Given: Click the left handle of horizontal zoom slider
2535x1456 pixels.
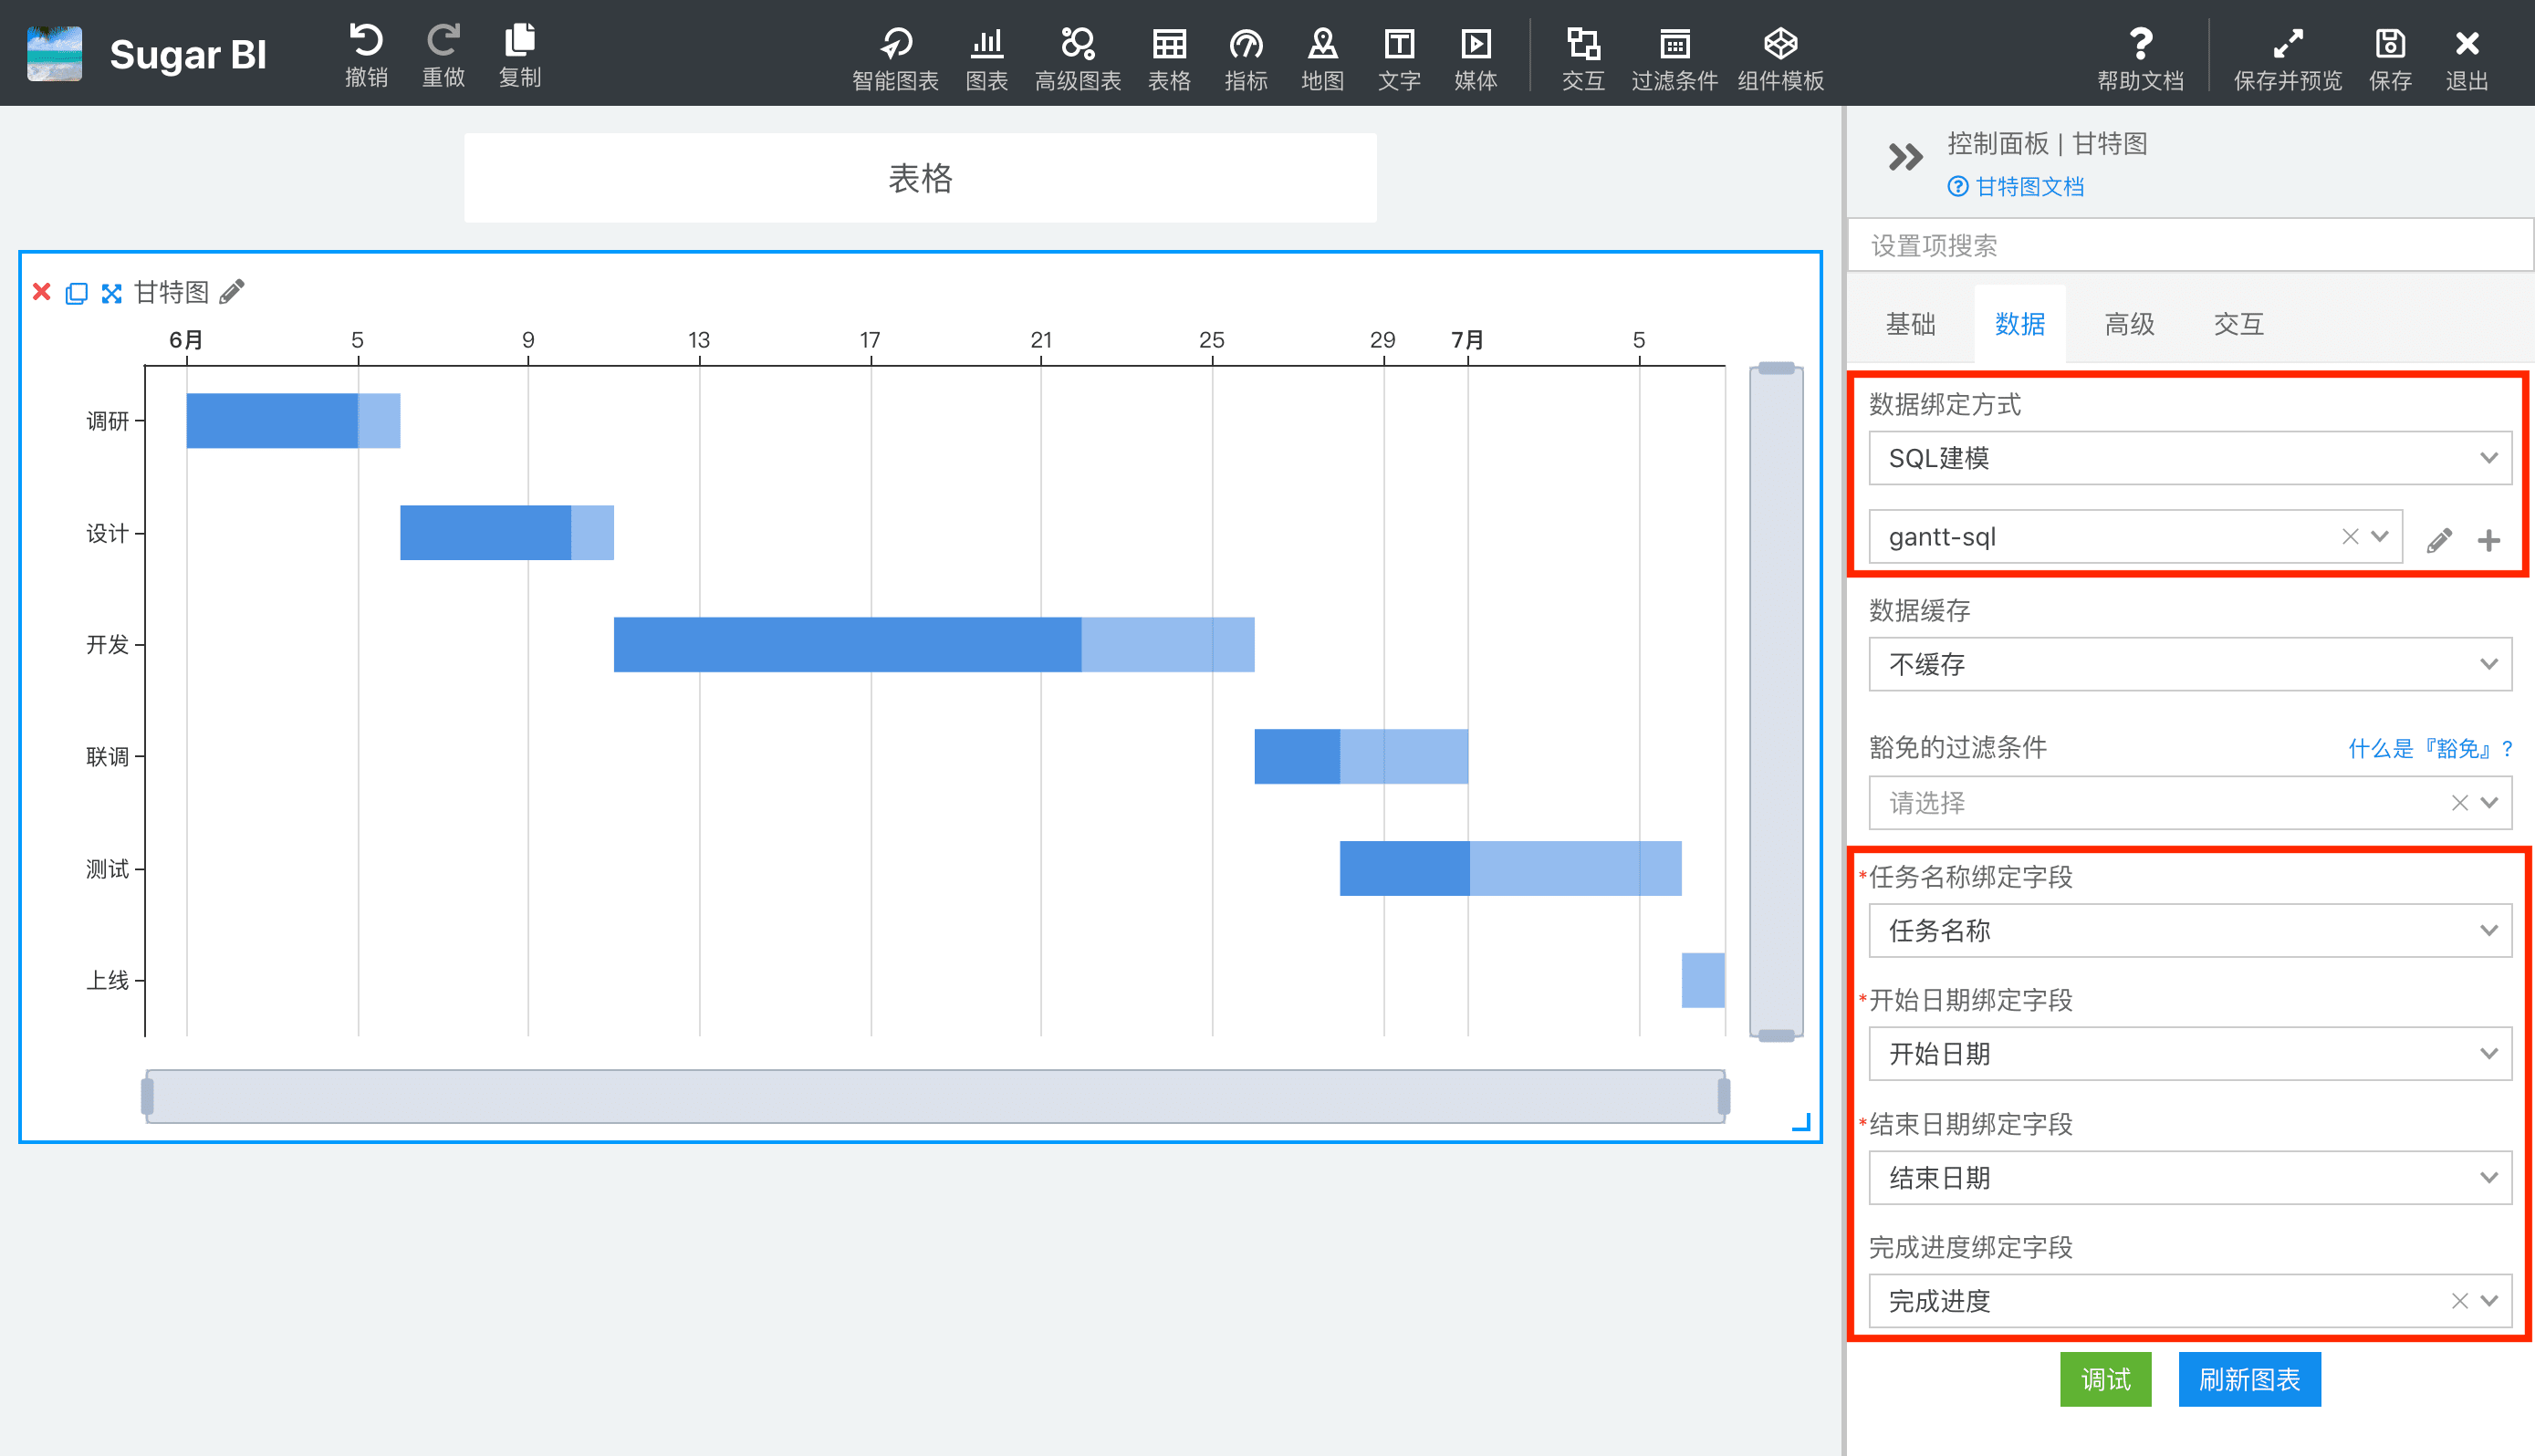Looking at the screenshot, I should pyautogui.click(x=147, y=1096).
